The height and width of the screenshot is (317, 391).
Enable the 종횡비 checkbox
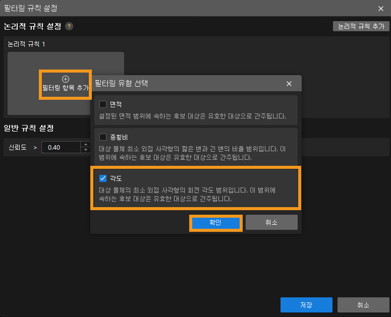[103, 137]
